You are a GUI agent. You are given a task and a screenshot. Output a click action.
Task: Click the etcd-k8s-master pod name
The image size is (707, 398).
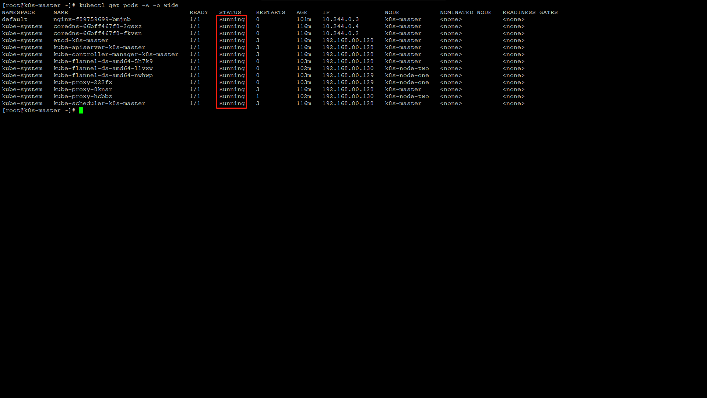coord(81,41)
